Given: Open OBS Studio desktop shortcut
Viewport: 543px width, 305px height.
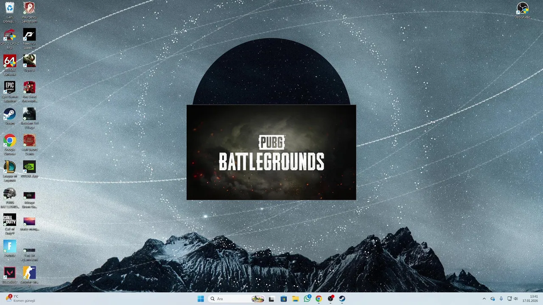Looking at the screenshot, I should [523, 10].
